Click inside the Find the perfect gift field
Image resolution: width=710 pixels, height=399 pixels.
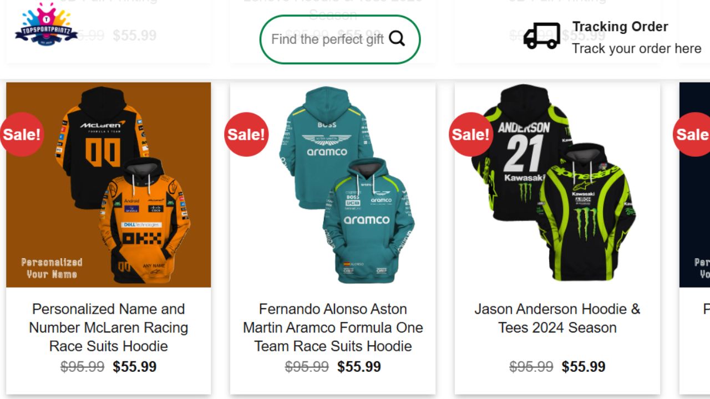pyautogui.click(x=327, y=39)
